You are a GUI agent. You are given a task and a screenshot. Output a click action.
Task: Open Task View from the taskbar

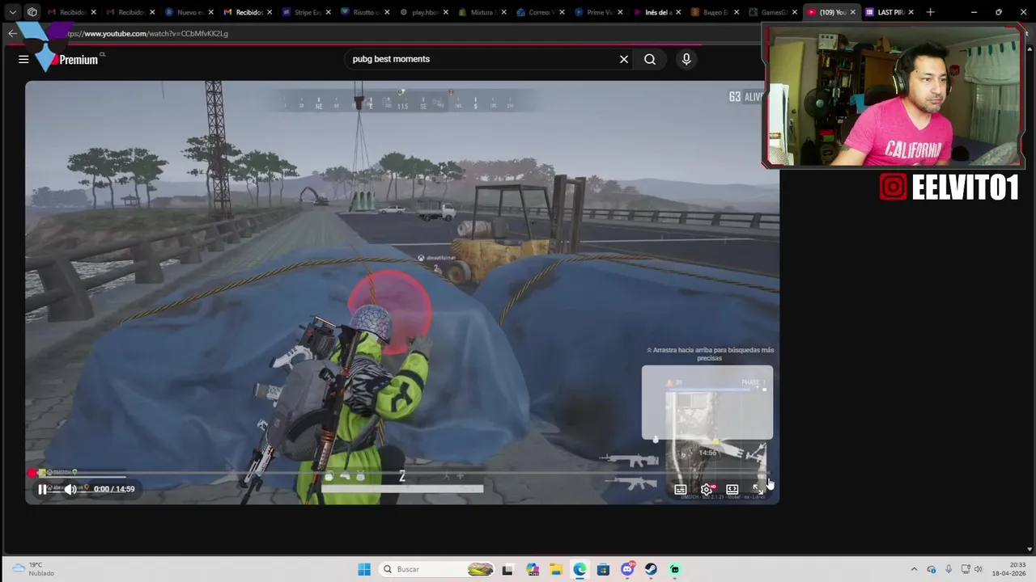[507, 569]
